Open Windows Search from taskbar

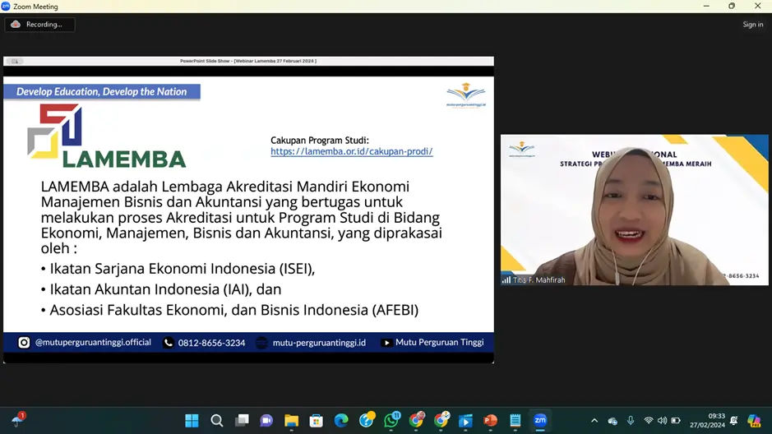[216, 421]
